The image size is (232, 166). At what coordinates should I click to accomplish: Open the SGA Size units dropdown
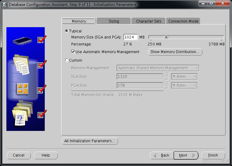point(184,77)
